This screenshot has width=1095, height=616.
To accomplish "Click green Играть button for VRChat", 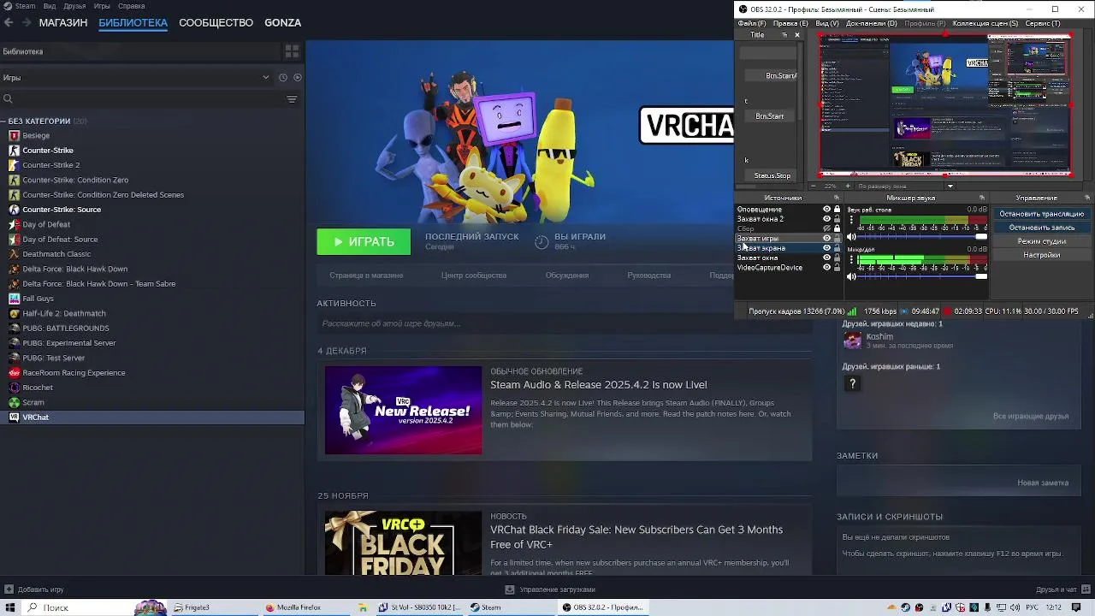I will click(364, 242).
